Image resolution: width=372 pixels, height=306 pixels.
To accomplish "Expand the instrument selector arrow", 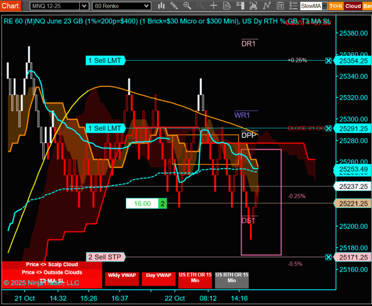I will point(85,6).
